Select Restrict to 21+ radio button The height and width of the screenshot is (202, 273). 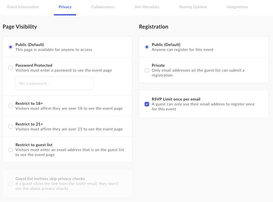click(11, 126)
